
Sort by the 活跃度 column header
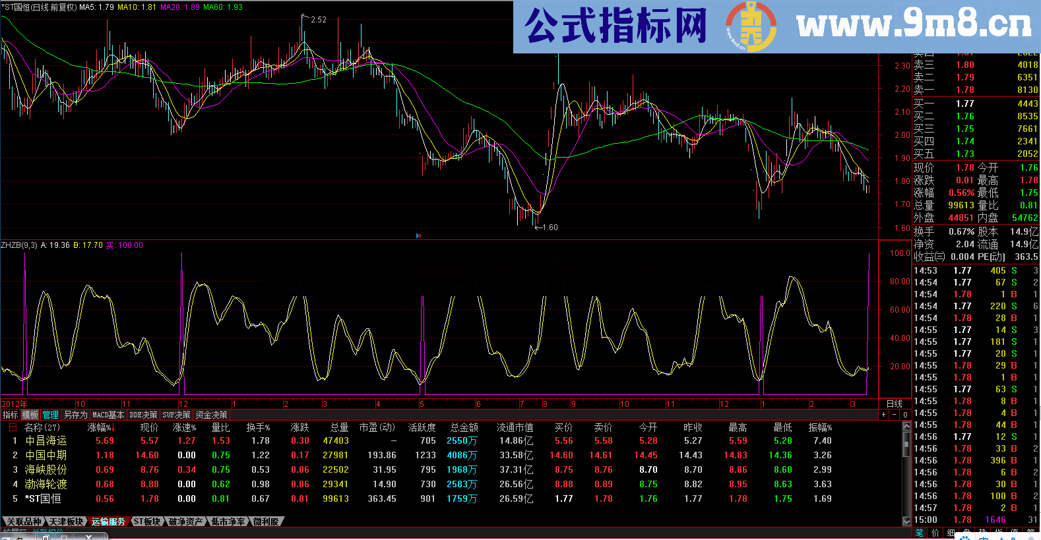[x=422, y=427]
